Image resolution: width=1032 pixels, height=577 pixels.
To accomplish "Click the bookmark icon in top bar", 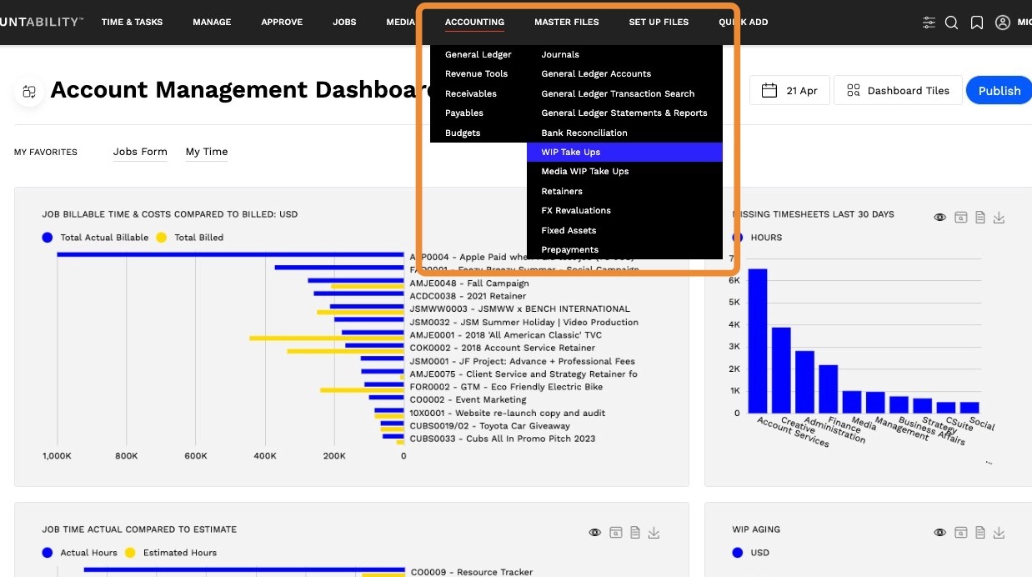I will coord(976,23).
